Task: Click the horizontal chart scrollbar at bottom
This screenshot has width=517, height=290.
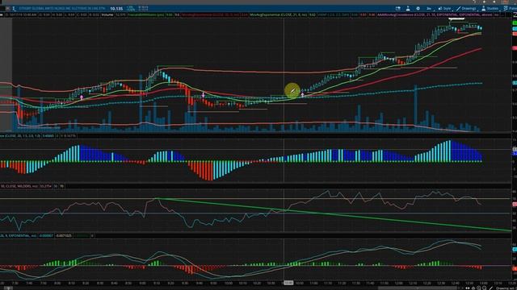Action: [x=417, y=288]
